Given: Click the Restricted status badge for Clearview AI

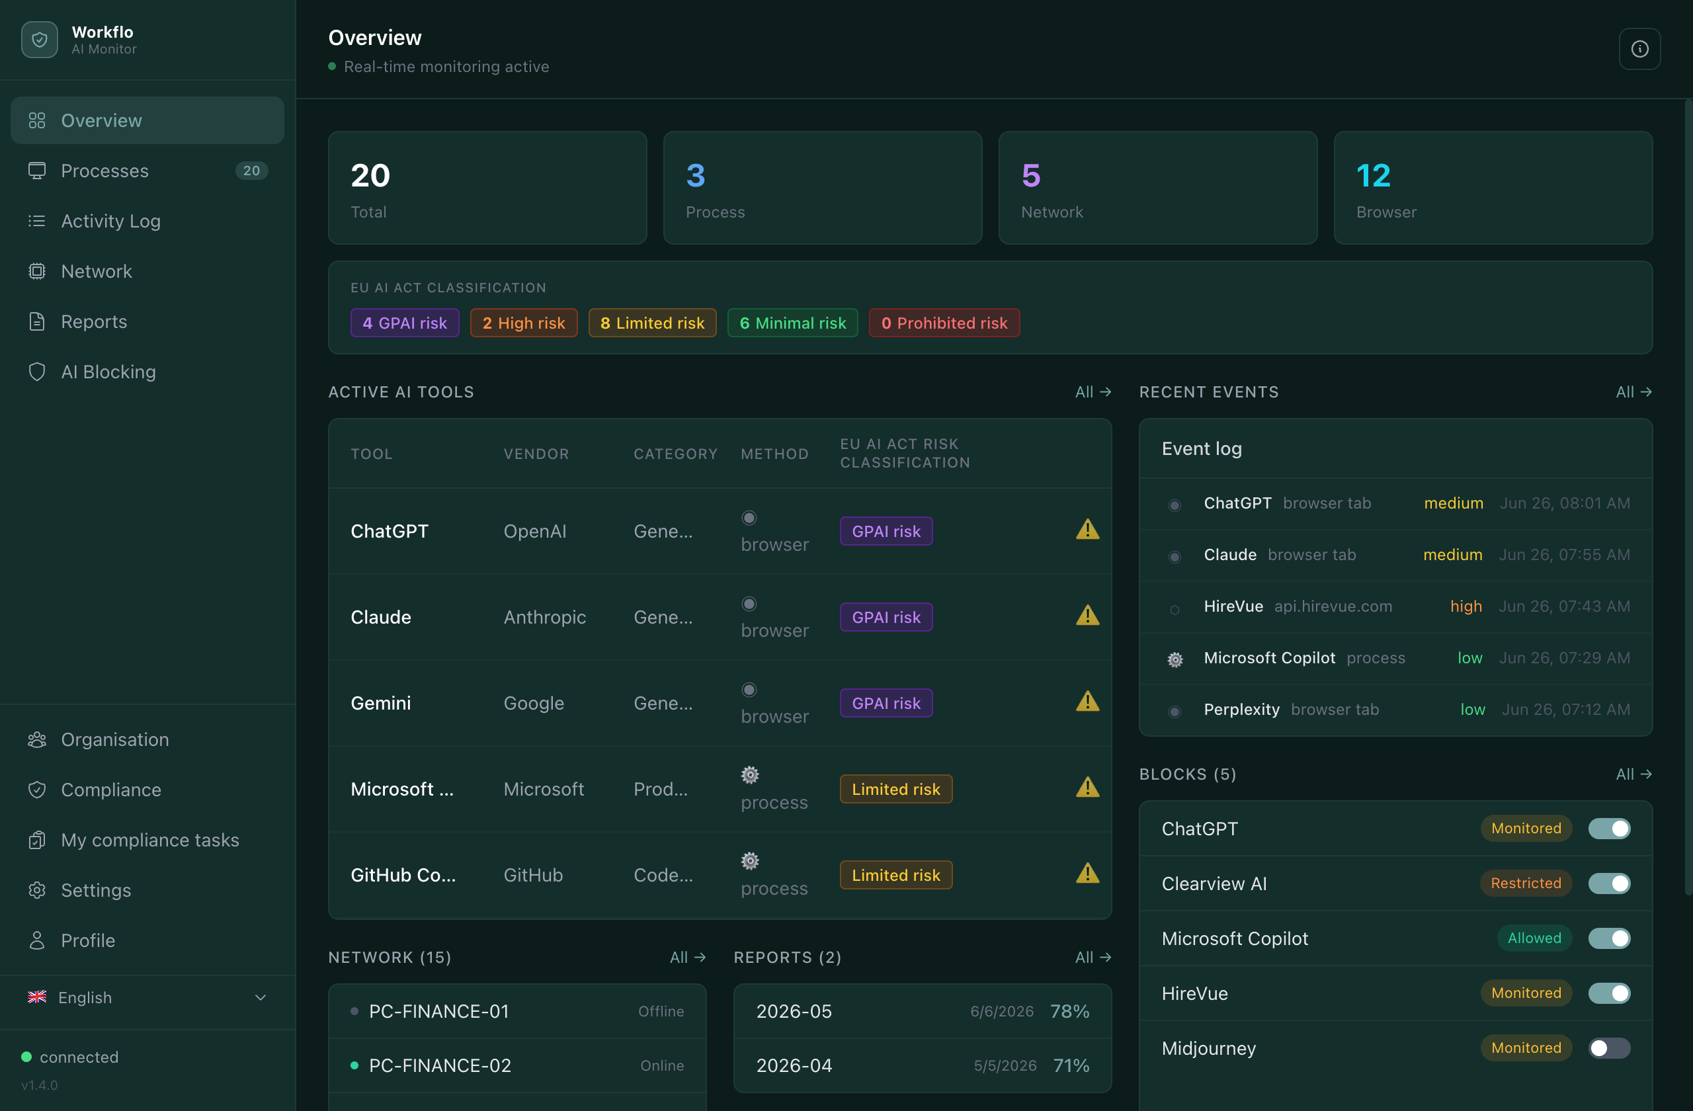Looking at the screenshot, I should (1526, 884).
